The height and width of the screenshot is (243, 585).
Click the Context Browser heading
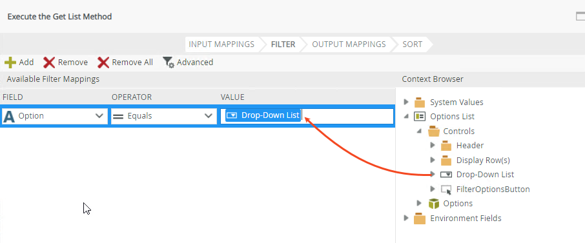[x=433, y=79]
